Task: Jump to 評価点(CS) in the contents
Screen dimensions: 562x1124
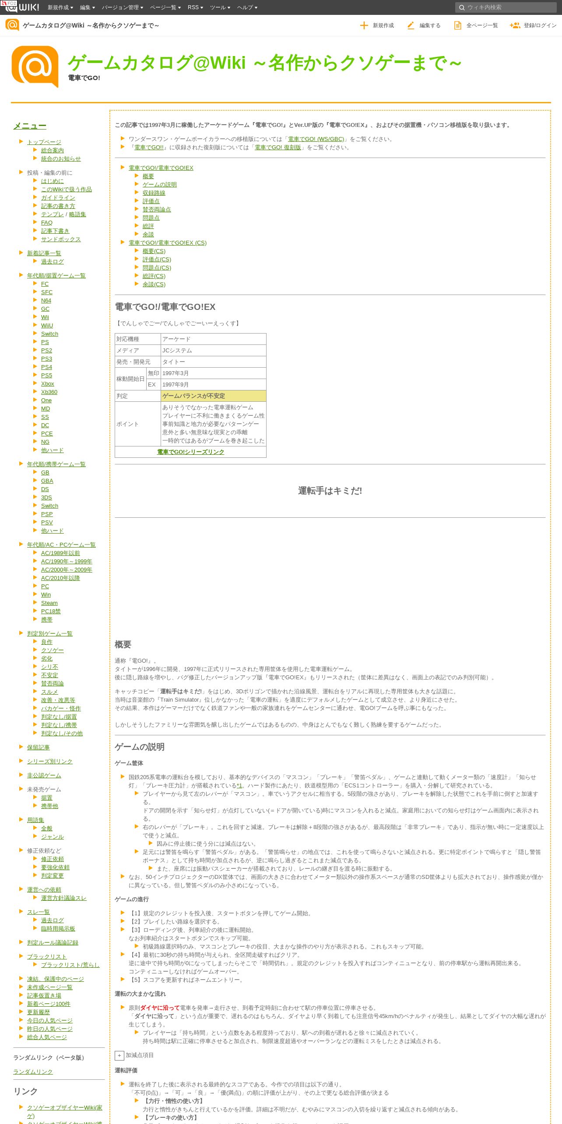Action: point(157,260)
